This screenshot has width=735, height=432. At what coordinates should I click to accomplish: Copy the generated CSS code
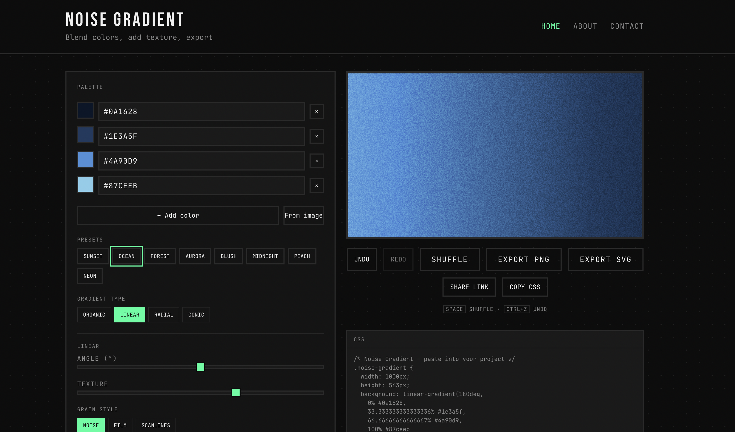[525, 287]
